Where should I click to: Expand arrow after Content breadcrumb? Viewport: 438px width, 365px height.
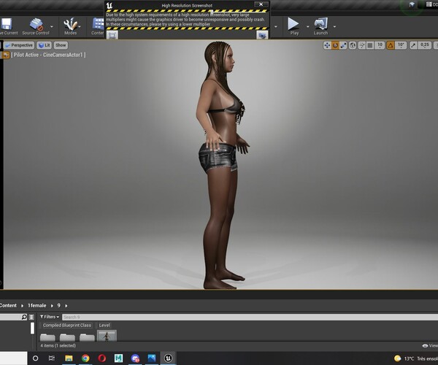(x=22, y=306)
